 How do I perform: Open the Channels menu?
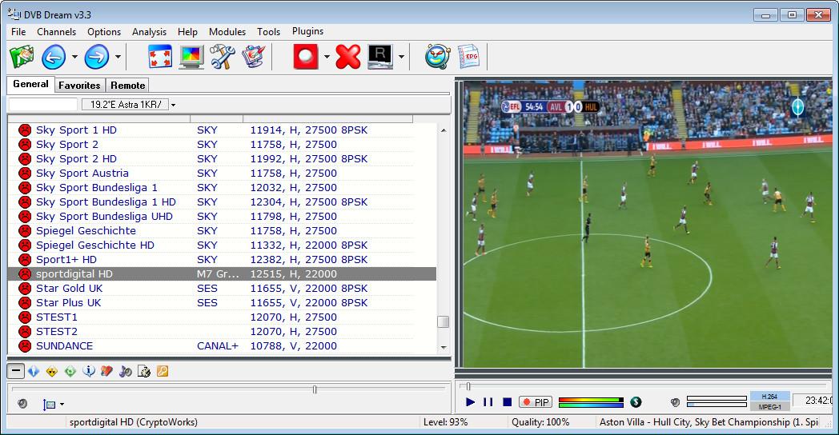[56, 31]
